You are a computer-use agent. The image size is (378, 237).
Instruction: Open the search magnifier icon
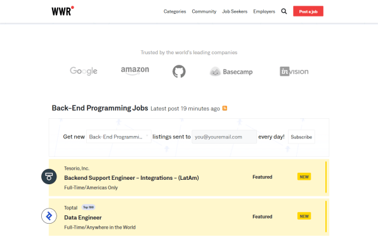284,11
